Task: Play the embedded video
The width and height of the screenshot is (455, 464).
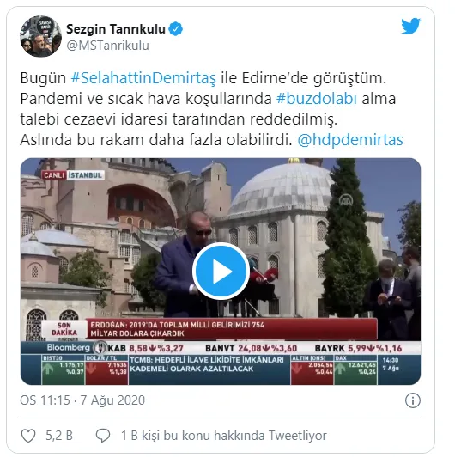Action: 221,271
